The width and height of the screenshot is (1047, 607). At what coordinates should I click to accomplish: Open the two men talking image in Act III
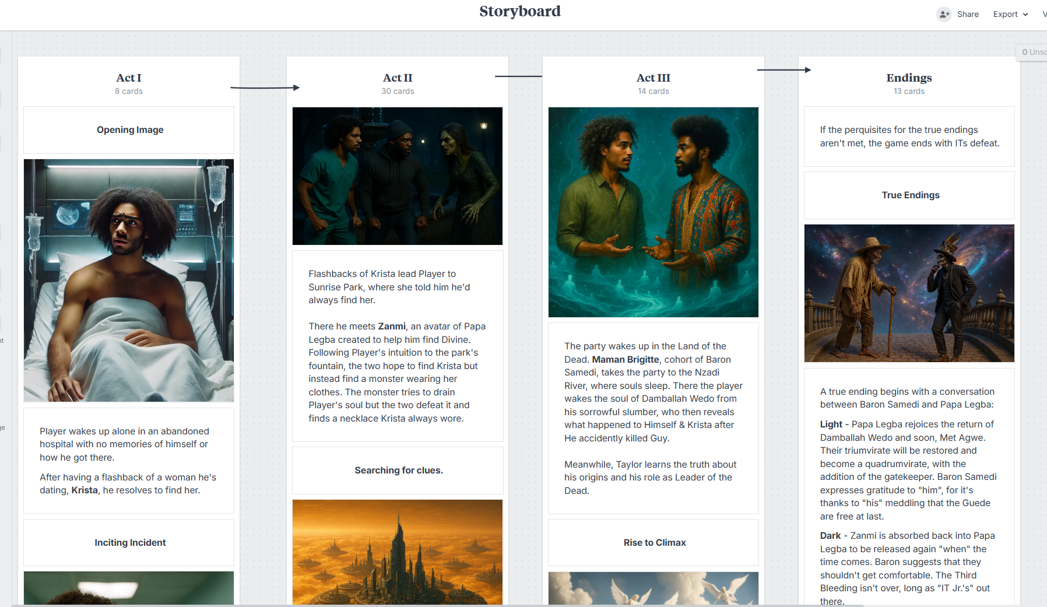[x=654, y=212]
